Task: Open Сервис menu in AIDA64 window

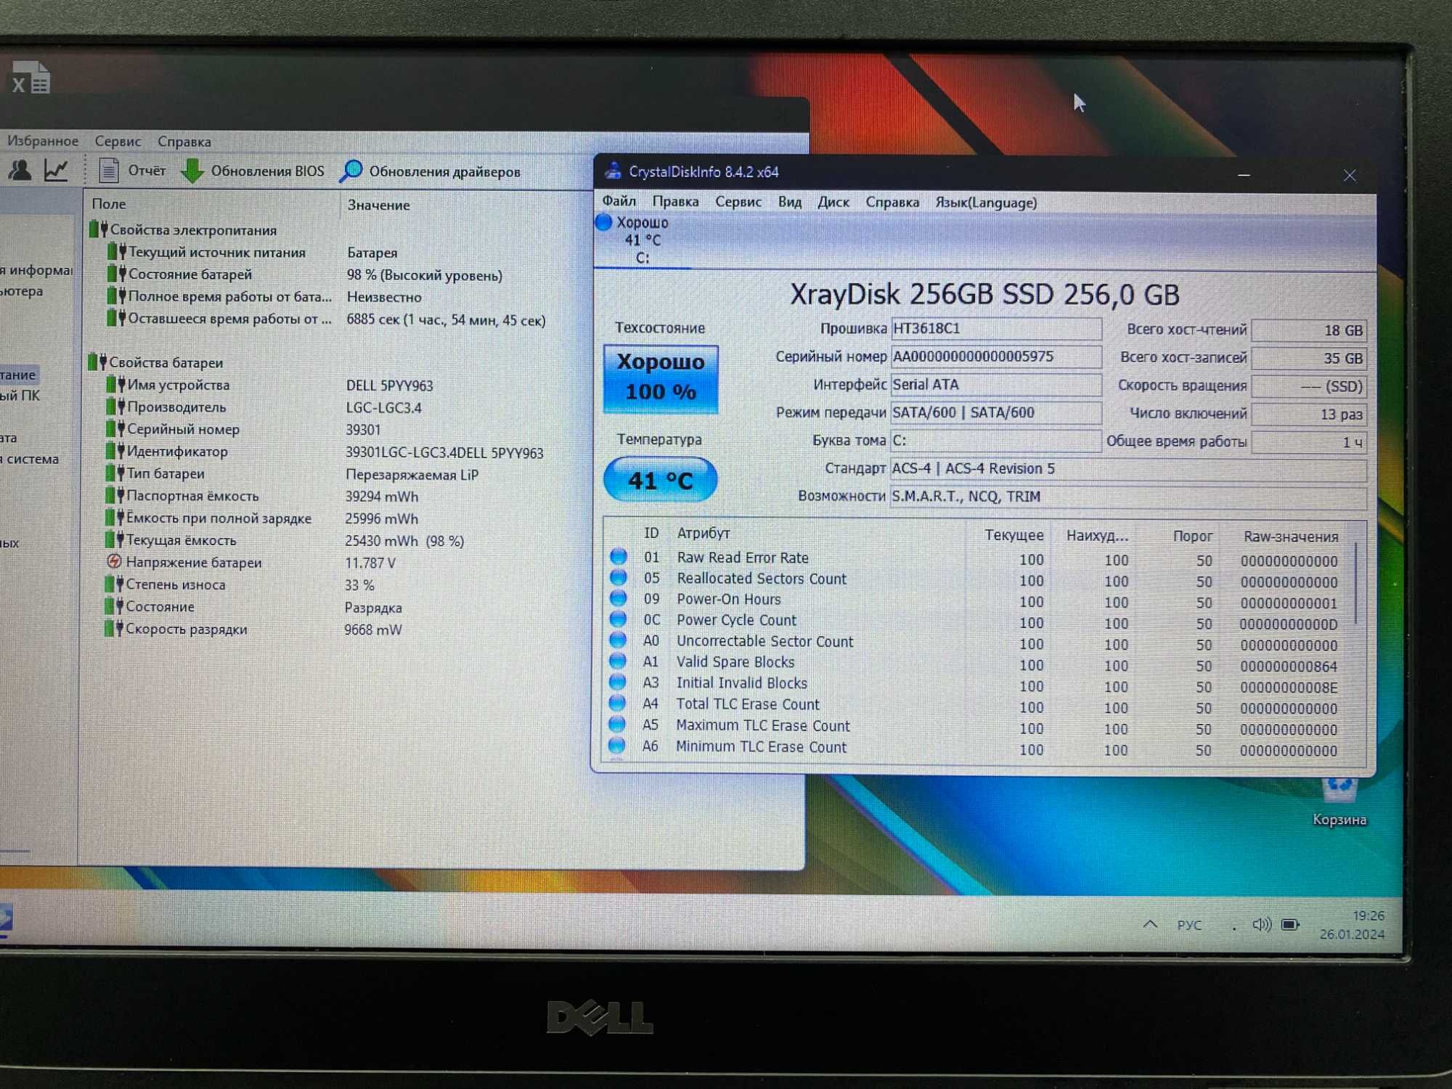Action: click(118, 141)
